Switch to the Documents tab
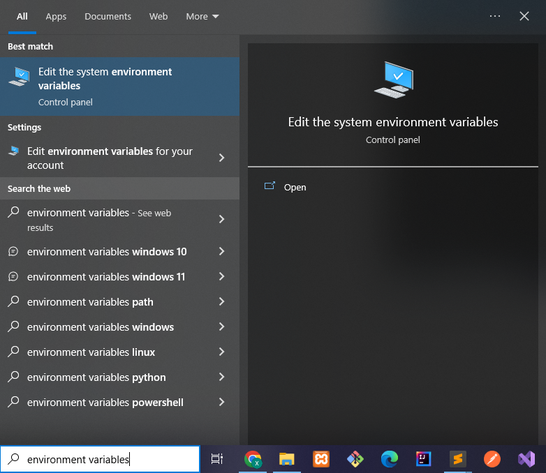This screenshot has width=546, height=473. (108, 16)
